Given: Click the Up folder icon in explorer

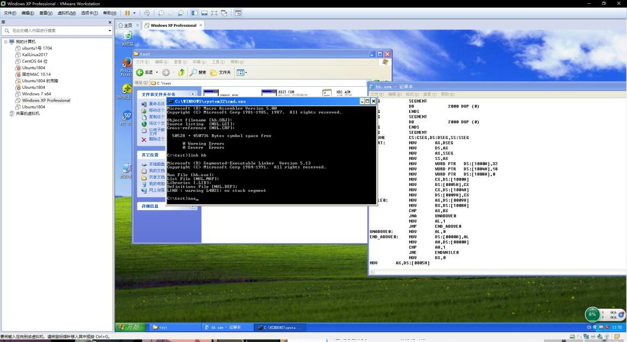Looking at the screenshot, I should [182, 73].
